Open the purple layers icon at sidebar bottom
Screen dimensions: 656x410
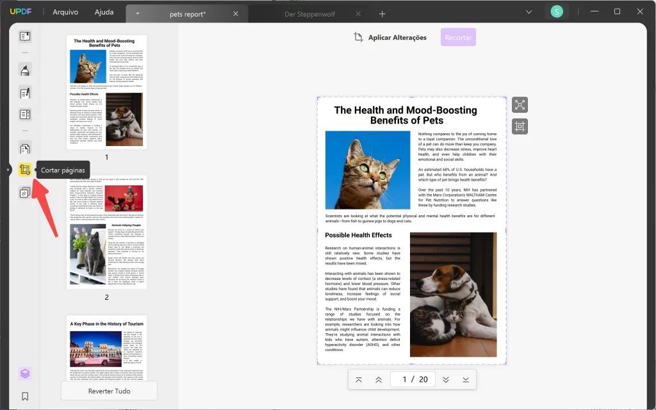click(x=24, y=373)
